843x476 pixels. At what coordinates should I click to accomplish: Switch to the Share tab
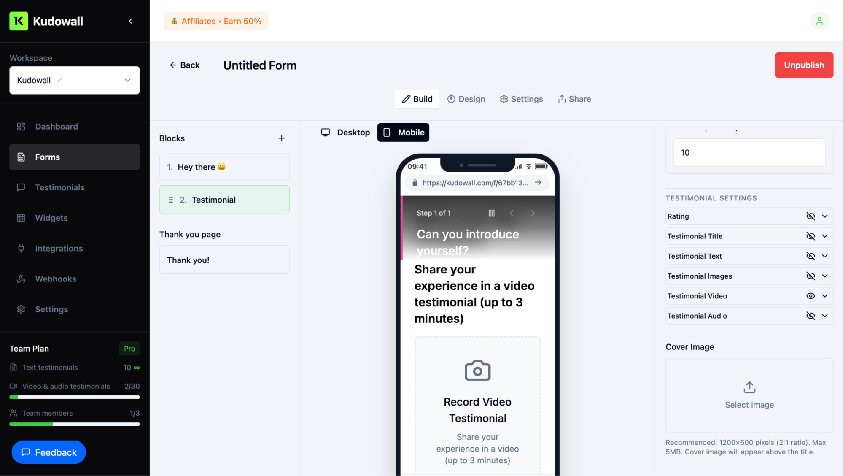pos(574,99)
